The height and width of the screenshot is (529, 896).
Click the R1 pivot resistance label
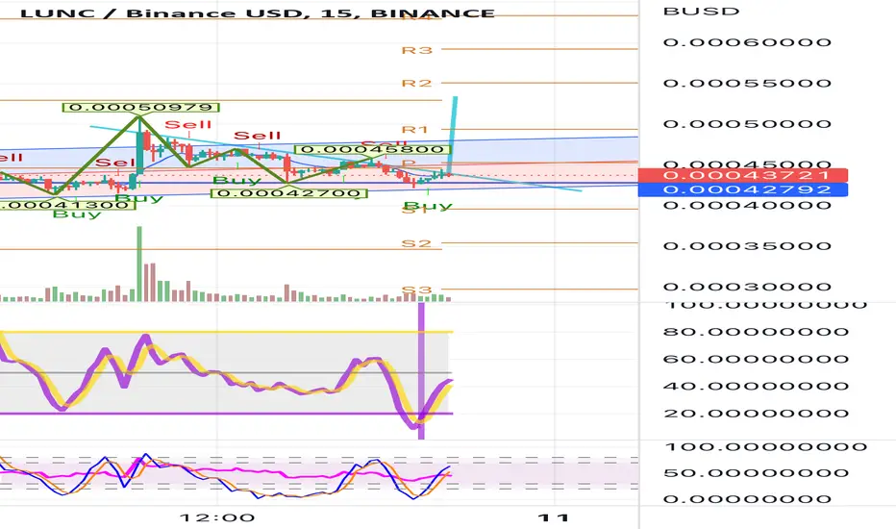[x=415, y=130]
